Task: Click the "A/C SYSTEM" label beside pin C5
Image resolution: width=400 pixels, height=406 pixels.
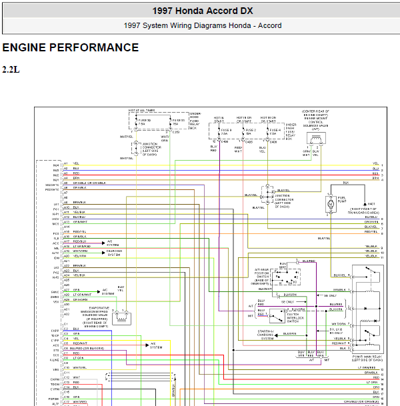Action: [156, 345]
